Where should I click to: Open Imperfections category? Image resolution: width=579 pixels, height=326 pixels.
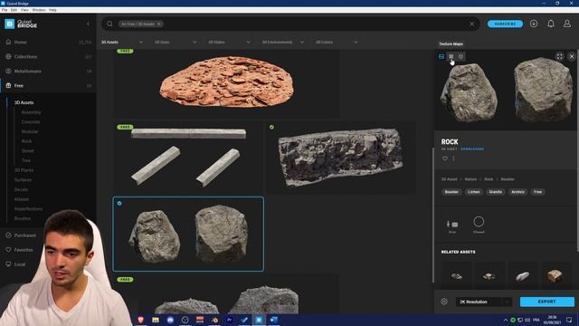[x=28, y=208]
